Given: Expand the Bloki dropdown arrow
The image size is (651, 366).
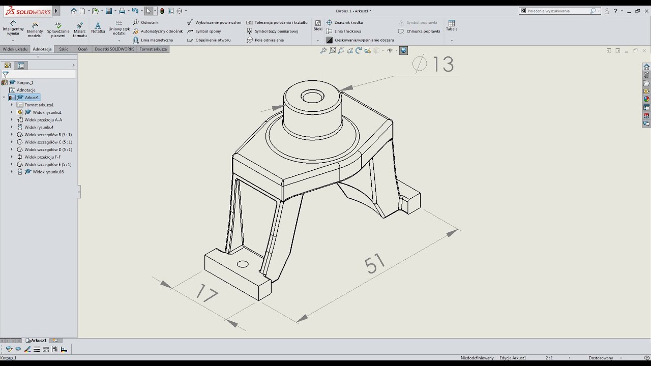Looking at the screenshot, I should tap(318, 41).
